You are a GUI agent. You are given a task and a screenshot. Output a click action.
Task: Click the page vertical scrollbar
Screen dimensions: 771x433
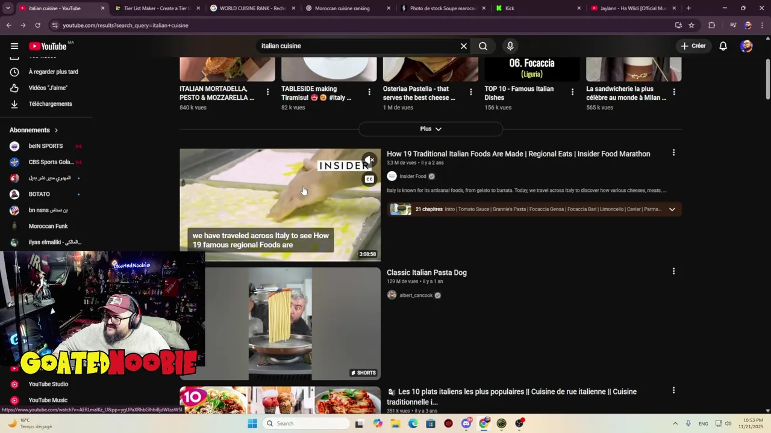pos(767,80)
